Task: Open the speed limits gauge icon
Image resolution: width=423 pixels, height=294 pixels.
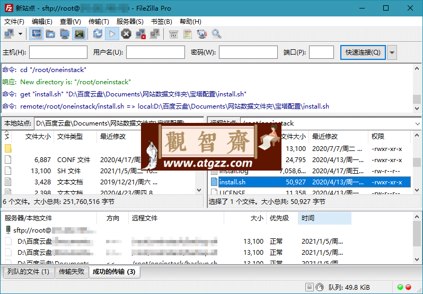Action: [320, 287]
